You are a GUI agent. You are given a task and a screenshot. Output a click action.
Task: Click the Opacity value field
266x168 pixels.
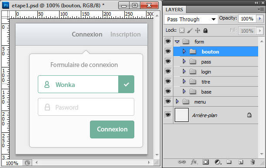(x=247, y=19)
